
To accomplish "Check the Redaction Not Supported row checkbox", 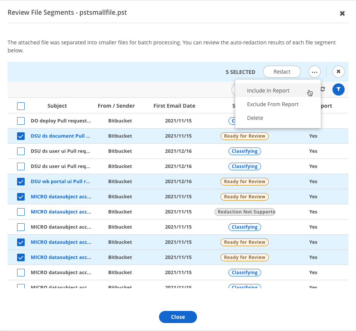I will [x=21, y=212].
